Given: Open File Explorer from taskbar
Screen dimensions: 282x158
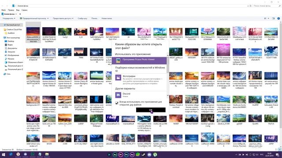Looking at the screenshot, I should pos(47,154).
